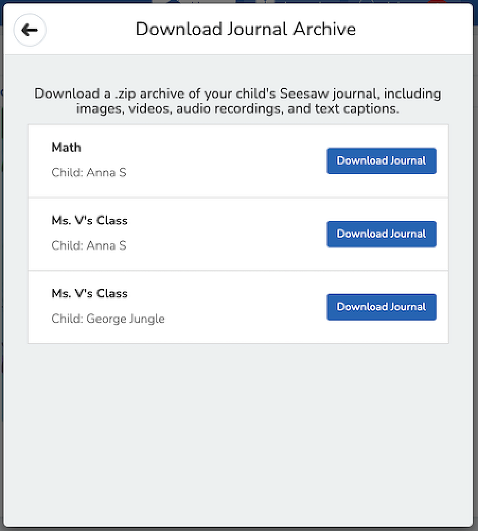Download Ms. V's Class journal for George Jungle
Screen dimensions: 478x531
point(381,307)
